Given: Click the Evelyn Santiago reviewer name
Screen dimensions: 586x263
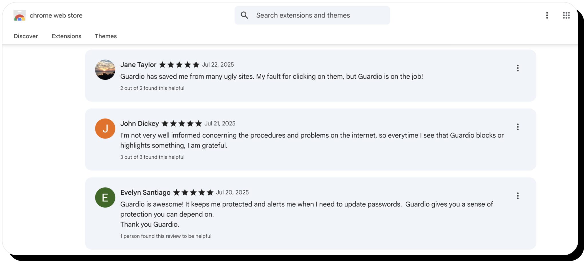Looking at the screenshot, I should tap(145, 193).
